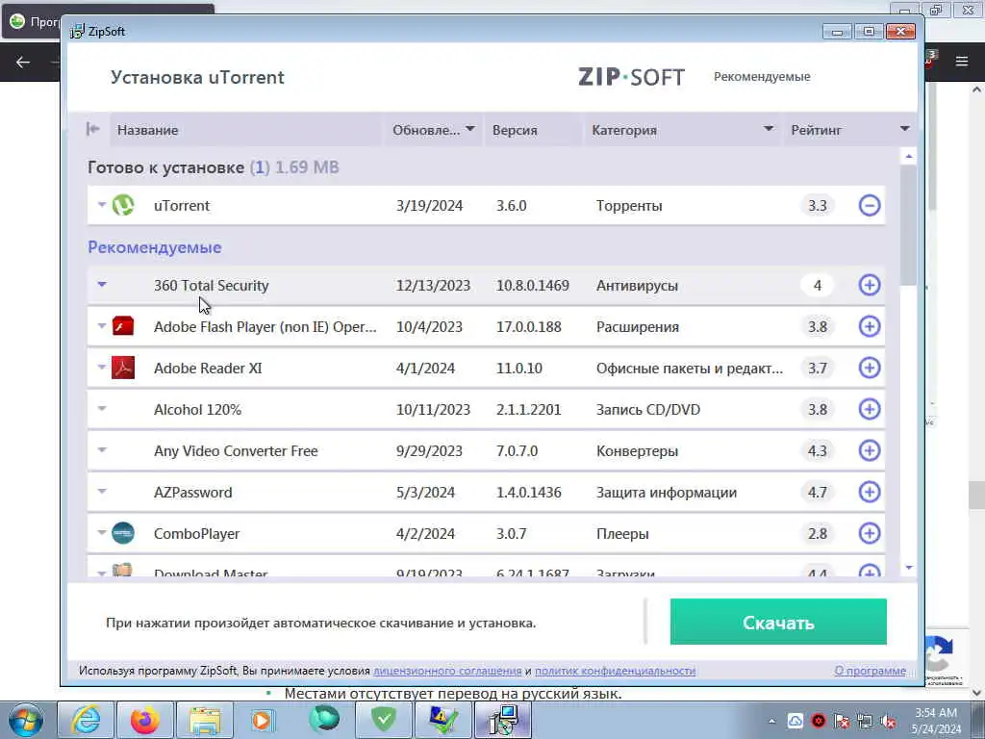This screenshot has height=739, width=985.
Task: Click browser back arrow behind ZipSoft window
Action: (x=23, y=62)
